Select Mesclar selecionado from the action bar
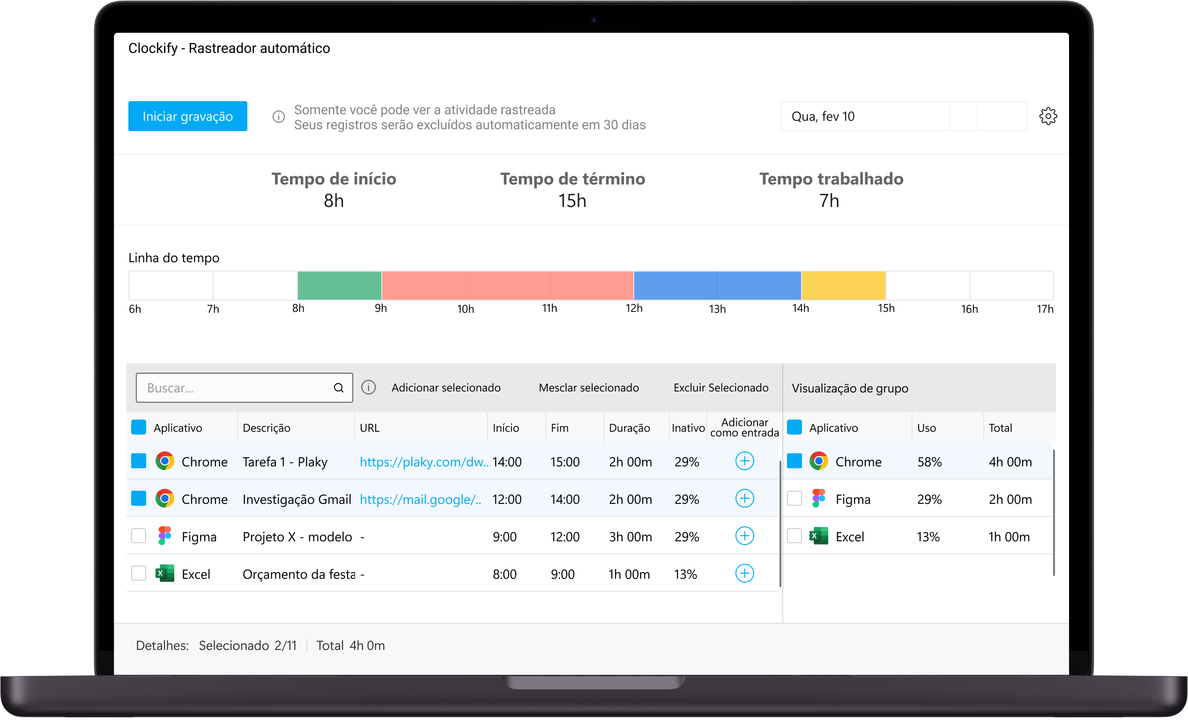 pos(589,388)
